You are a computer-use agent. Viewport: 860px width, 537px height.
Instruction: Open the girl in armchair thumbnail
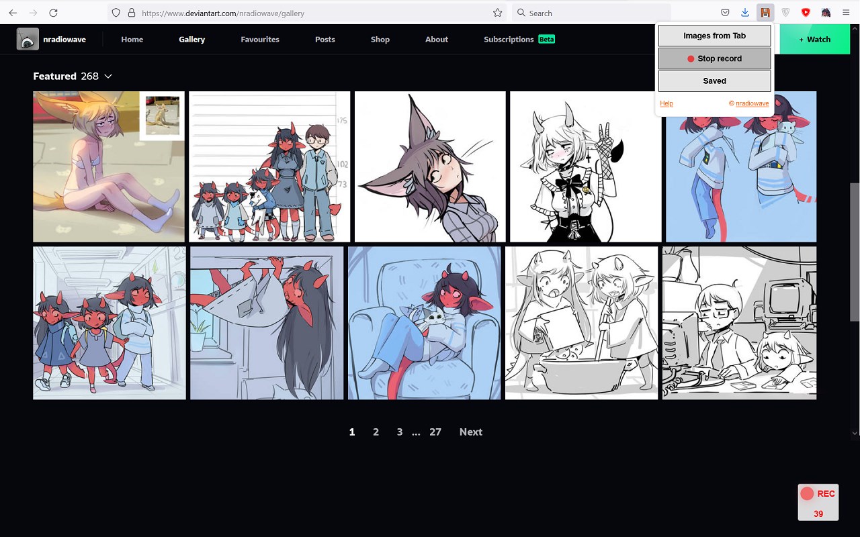coord(424,323)
